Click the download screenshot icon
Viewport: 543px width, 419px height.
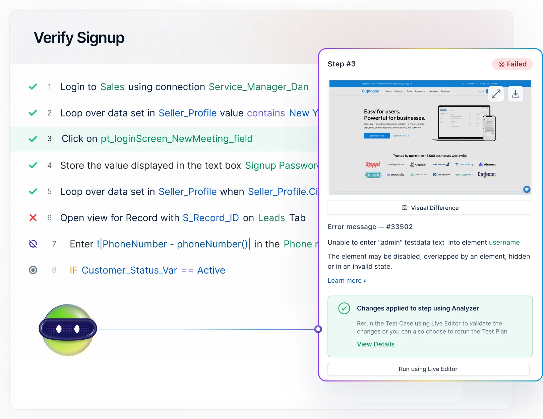pos(516,94)
